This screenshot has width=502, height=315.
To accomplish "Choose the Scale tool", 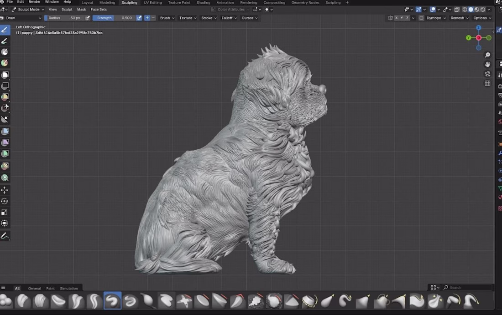I will [5, 213].
